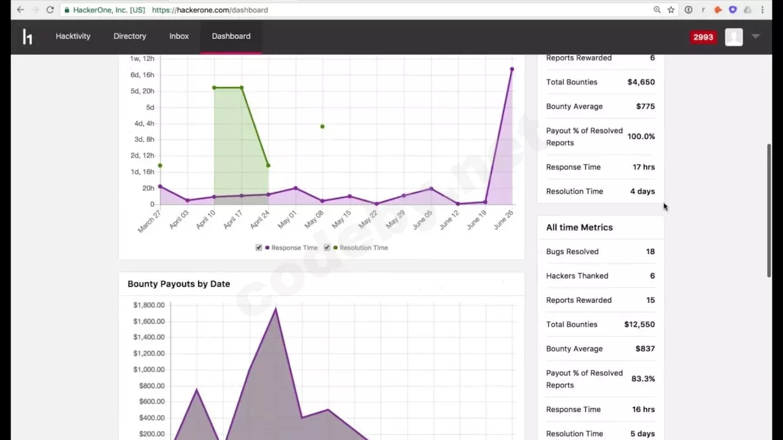The height and width of the screenshot is (440, 783).
Task: Click the HackerOne logo icon
Action: click(28, 37)
